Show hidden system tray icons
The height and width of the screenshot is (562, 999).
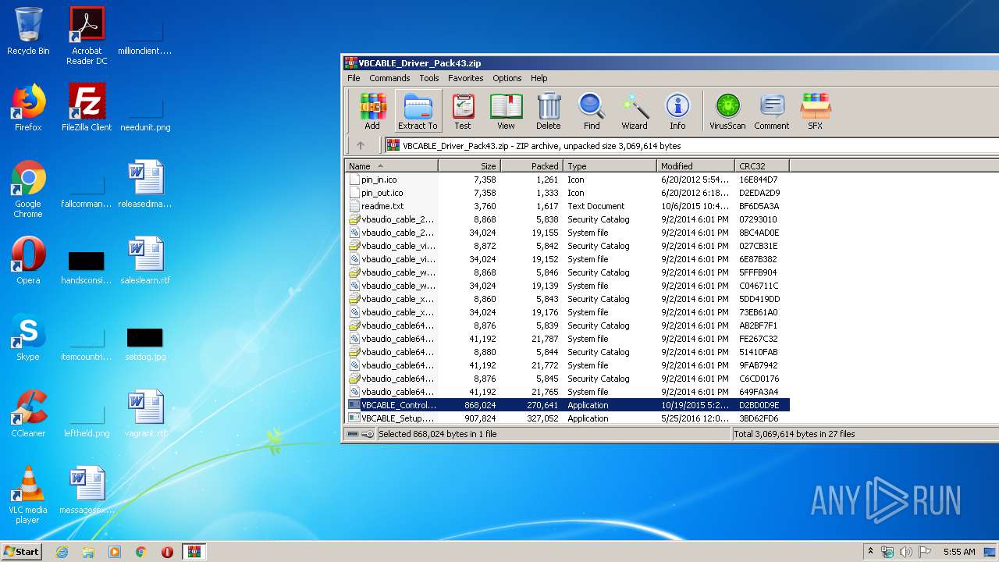870,552
